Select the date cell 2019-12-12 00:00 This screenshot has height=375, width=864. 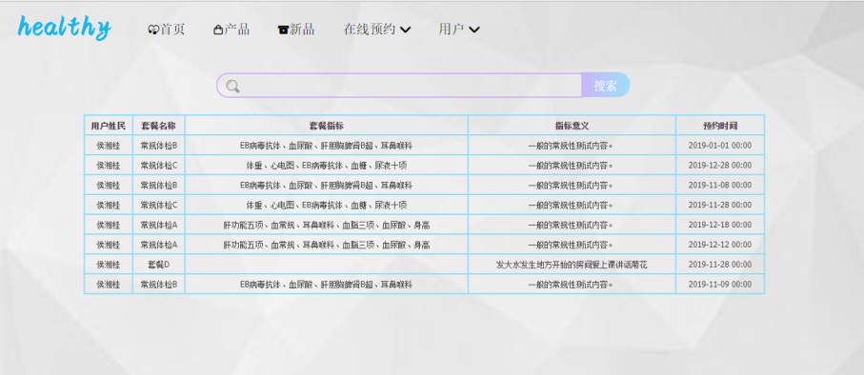[720, 245]
